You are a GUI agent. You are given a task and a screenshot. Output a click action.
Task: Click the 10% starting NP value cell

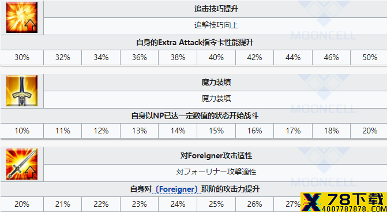click(x=22, y=131)
